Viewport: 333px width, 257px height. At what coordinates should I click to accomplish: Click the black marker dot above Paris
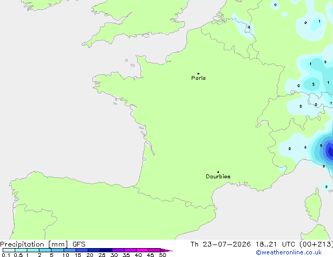199,73
